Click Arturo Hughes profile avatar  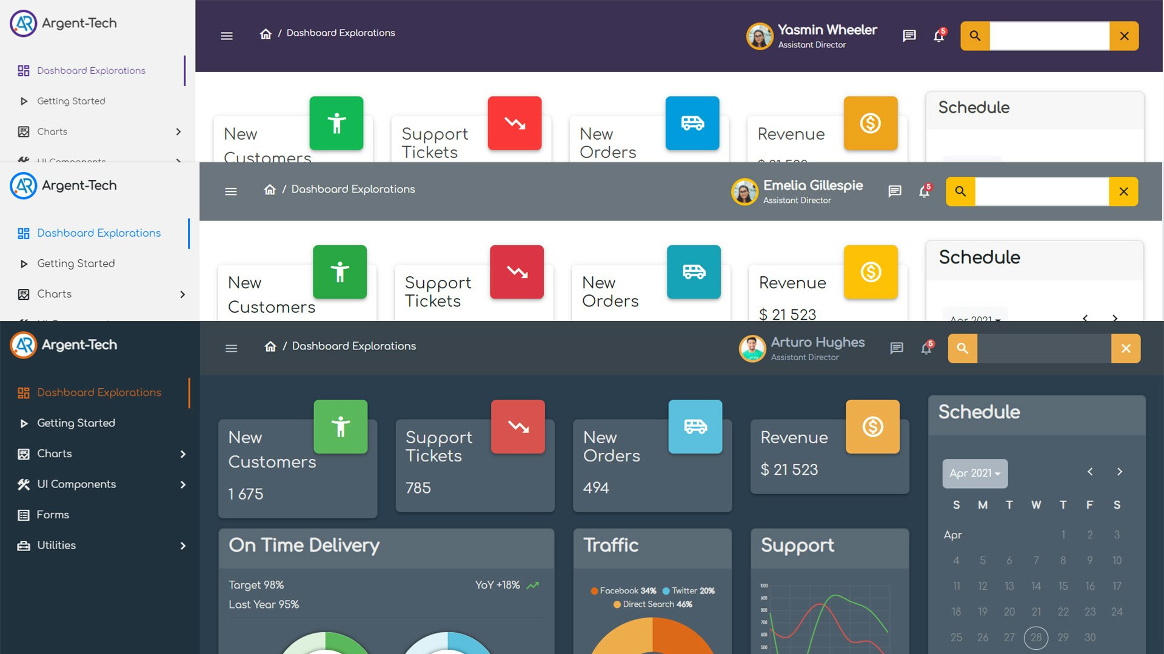click(x=752, y=349)
